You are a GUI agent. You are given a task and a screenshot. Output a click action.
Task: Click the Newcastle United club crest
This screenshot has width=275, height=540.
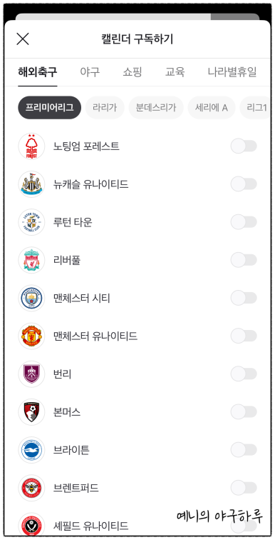coord(31,184)
